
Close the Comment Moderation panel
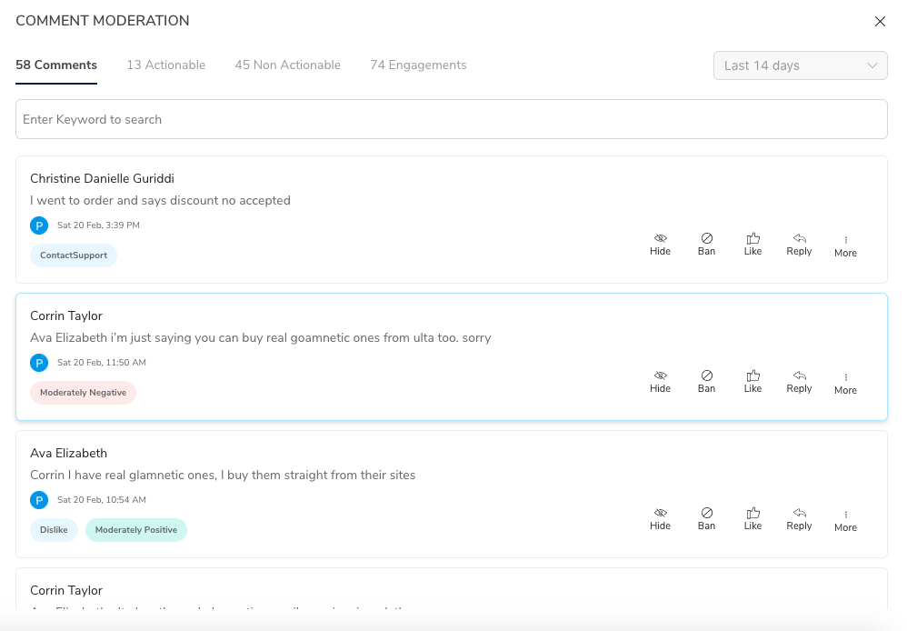tap(880, 22)
